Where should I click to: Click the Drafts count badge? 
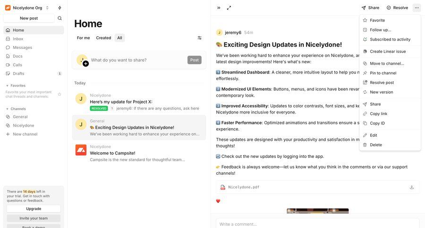[x=59, y=73]
